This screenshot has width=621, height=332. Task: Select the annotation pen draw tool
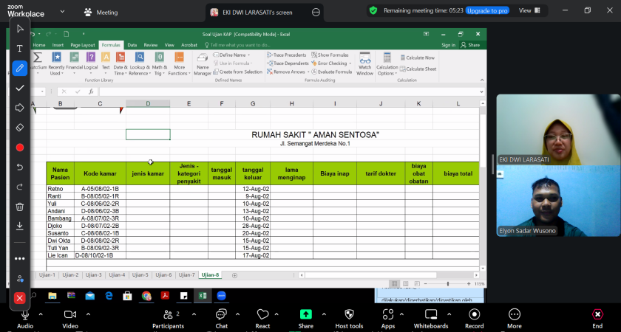[20, 68]
